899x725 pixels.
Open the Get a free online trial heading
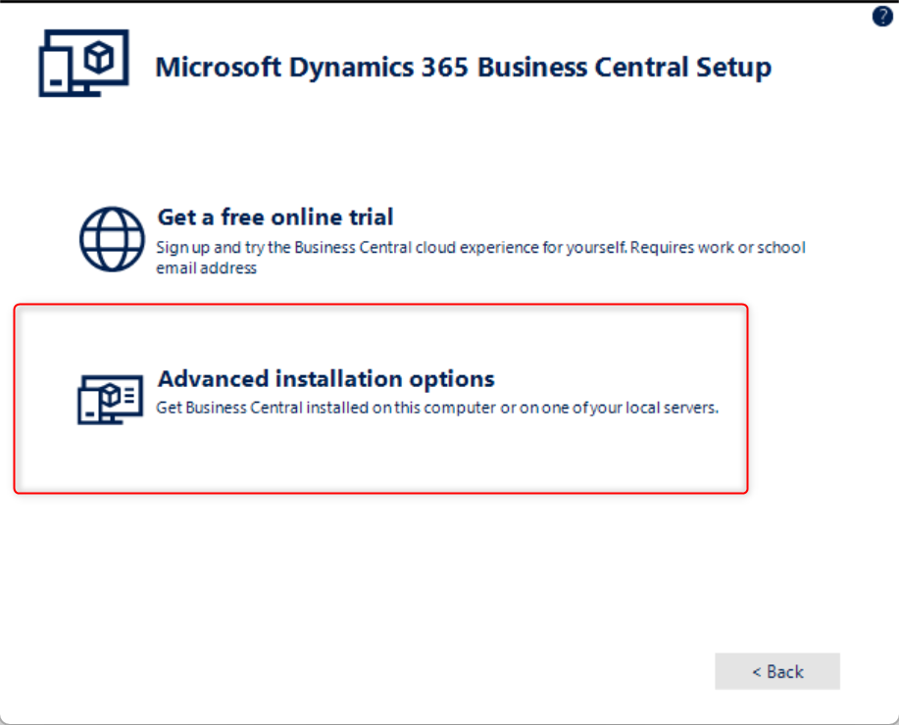(275, 217)
